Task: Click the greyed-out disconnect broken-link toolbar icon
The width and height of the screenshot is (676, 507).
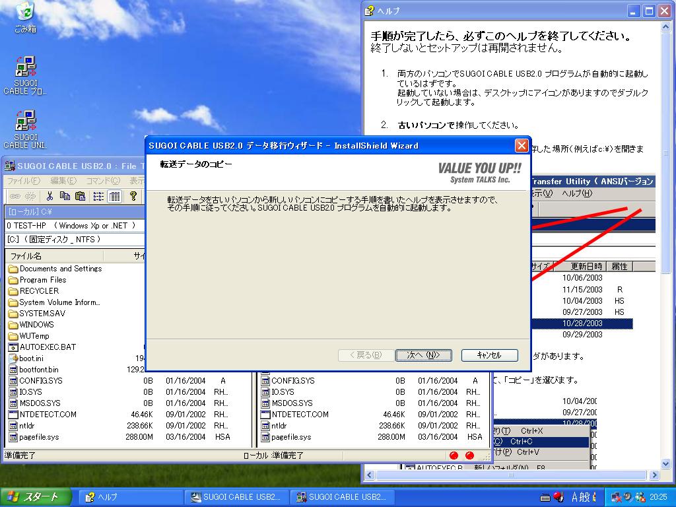Action: click(30, 197)
